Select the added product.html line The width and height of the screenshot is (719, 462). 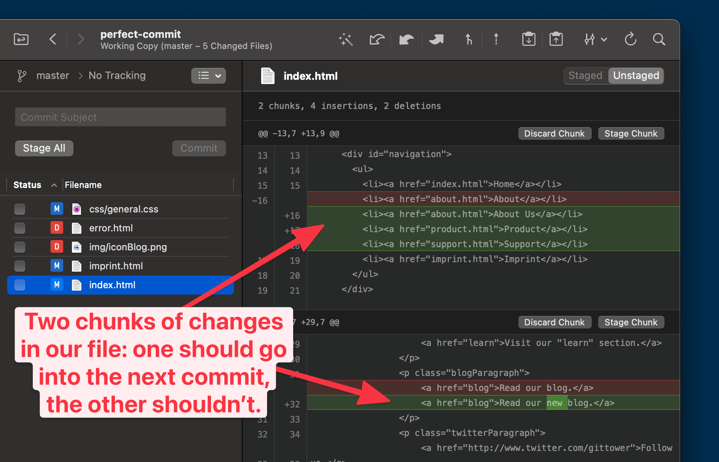coord(493,229)
